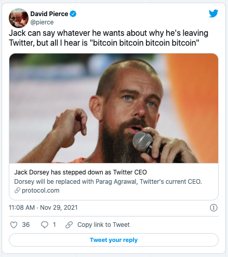The width and height of the screenshot is (228, 257).
Task: Open protocol.com domain link
Action: [x=41, y=191]
